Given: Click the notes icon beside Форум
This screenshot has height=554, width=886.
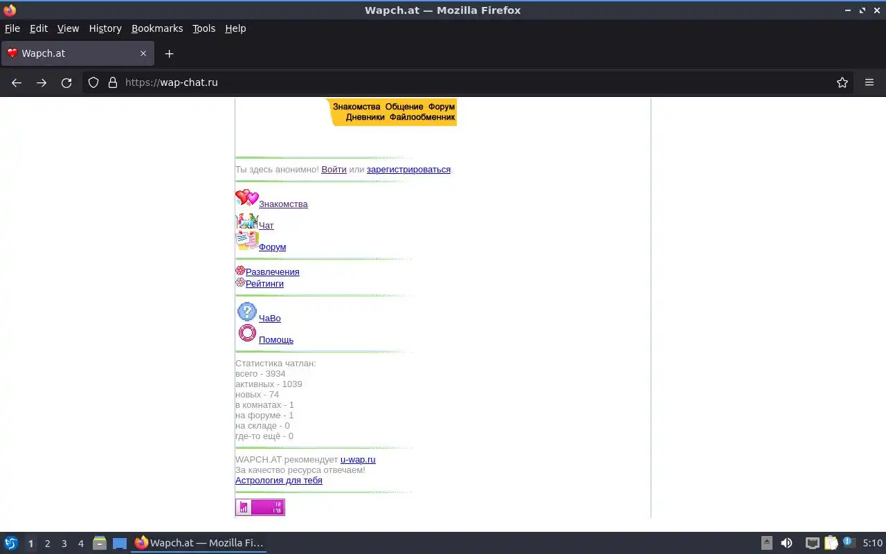Looking at the screenshot, I should pos(247,240).
